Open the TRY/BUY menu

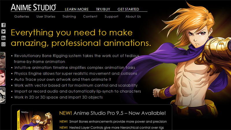point(103,9)
